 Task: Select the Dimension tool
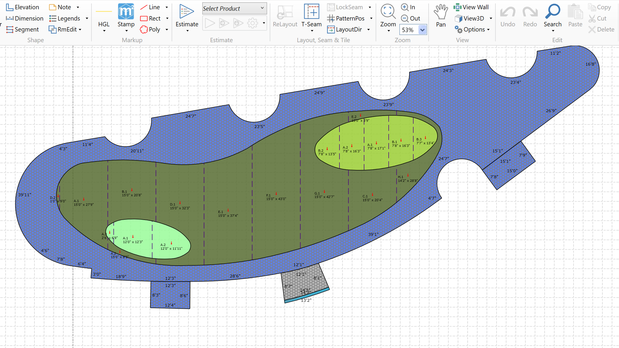pyautogui.click(x=25, y=18)
